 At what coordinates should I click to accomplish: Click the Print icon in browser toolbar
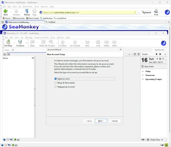click(156, 11)
